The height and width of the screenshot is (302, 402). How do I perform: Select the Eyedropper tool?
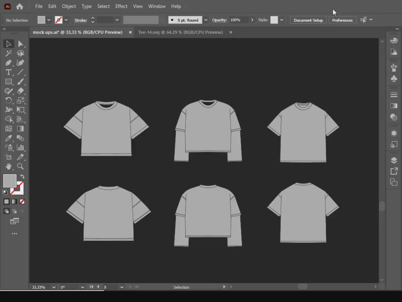(x=8, y=138)
